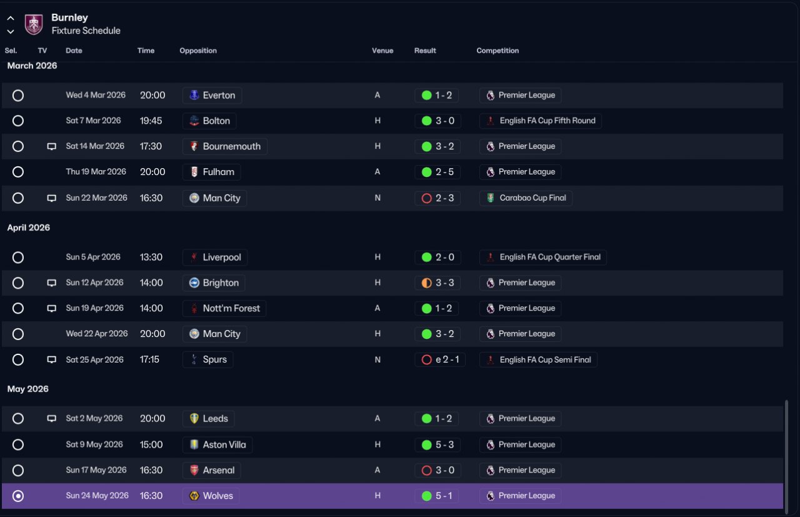The width and height of the screenshot is (800, 517).
Task: Click the TV broadcast icon on Spurs row
Action: pyautogui.click(x=52, y=360)
